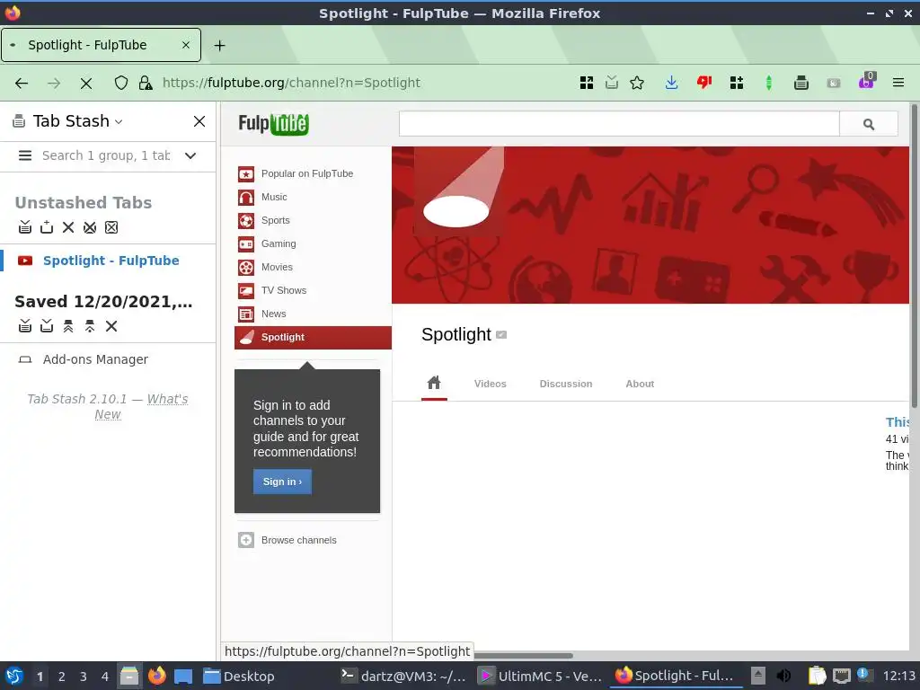Select the highlighted Spotlight guide entry

pos(313,338)
